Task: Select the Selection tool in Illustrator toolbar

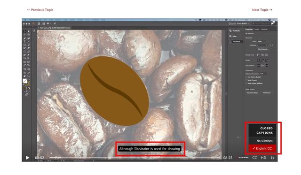Action: click(24, 31)
